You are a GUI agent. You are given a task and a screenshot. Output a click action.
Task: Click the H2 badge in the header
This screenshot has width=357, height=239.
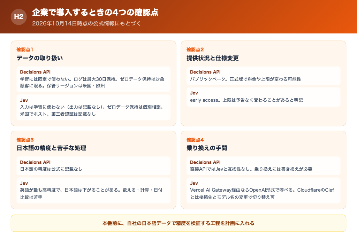point(19,17)
